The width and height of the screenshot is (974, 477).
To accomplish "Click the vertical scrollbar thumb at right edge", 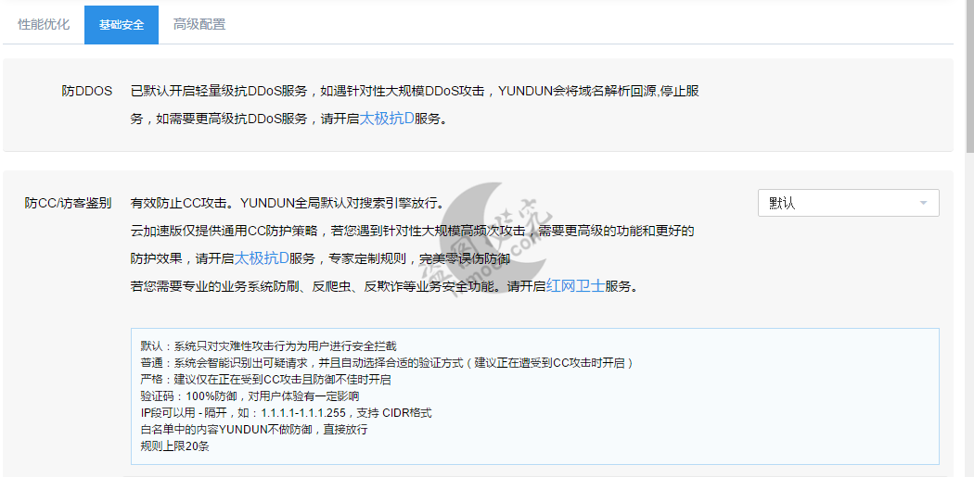I will tap(969, 78).
